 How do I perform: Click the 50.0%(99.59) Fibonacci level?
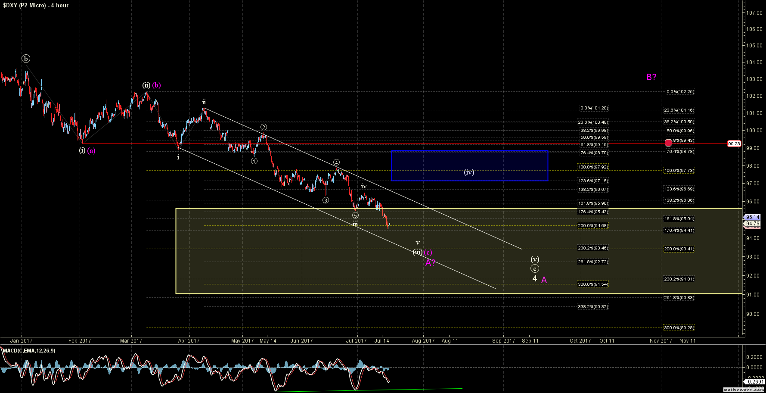[x=594, y=137]
